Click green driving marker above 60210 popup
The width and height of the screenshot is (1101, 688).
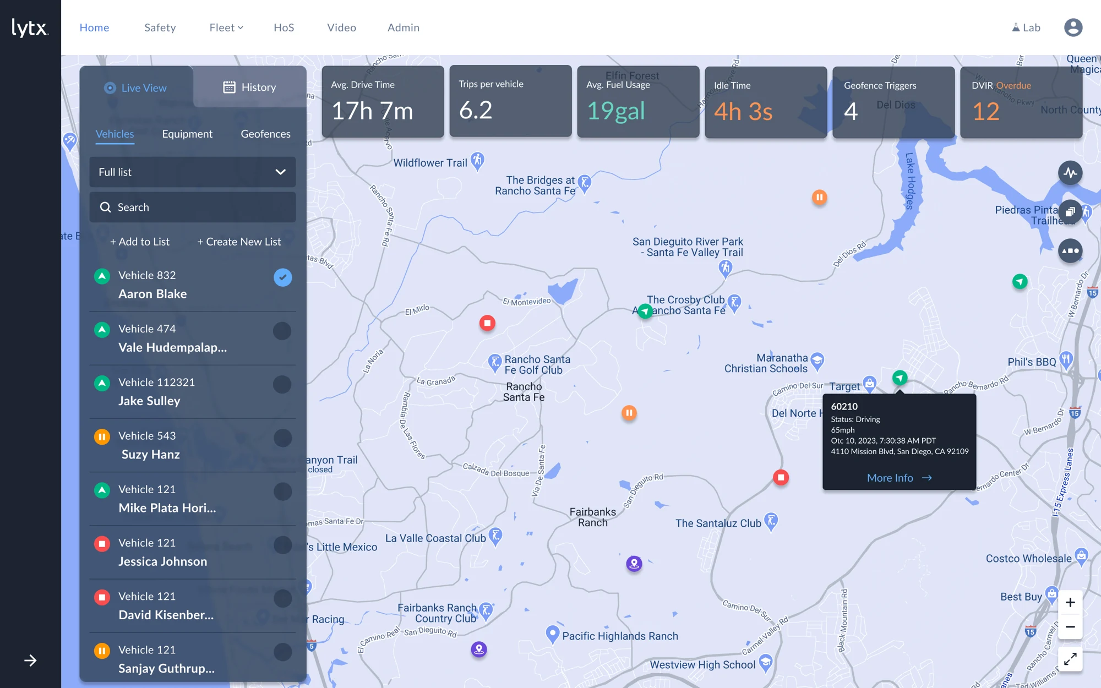click(900, 378)
